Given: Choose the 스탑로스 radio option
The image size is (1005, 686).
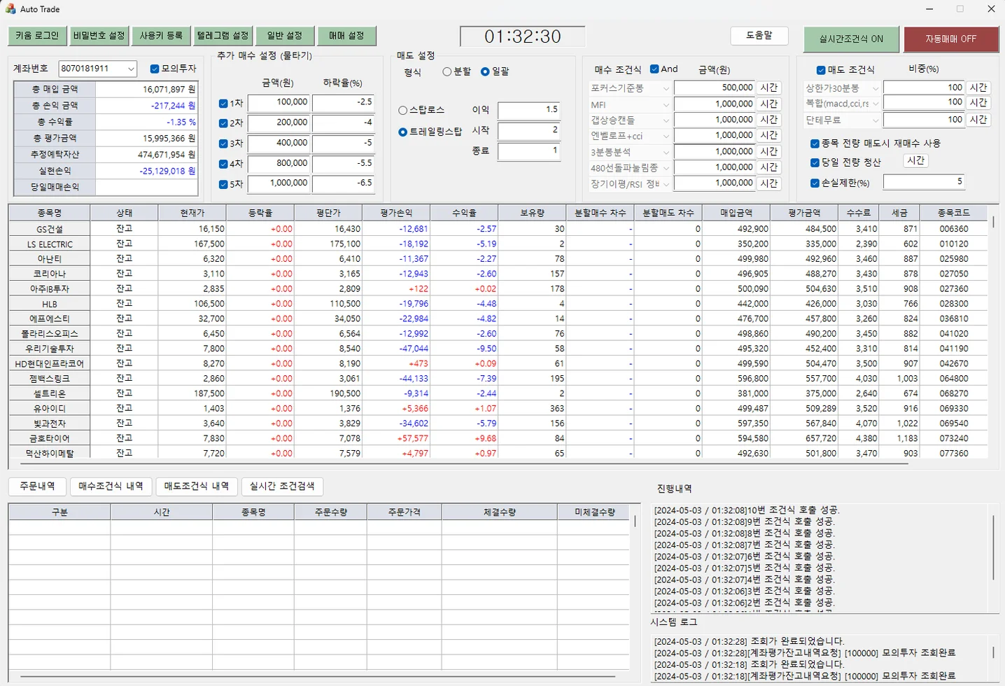Looking at the screenshot, I should [x=402, y=111].
